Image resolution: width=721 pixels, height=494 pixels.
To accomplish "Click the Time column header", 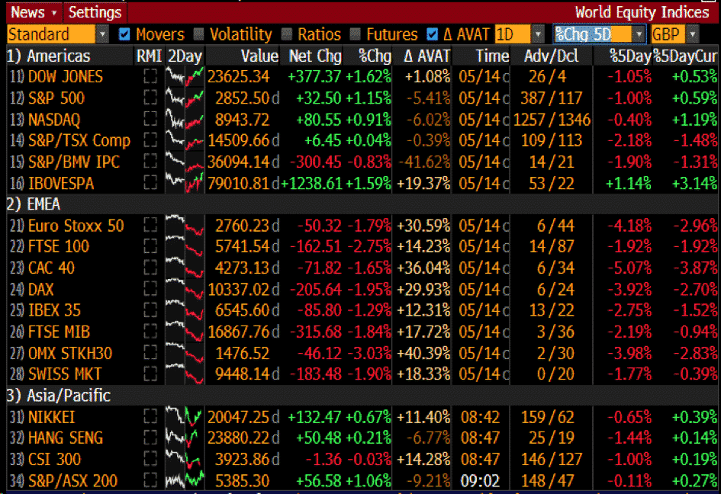I will (492, 56).
